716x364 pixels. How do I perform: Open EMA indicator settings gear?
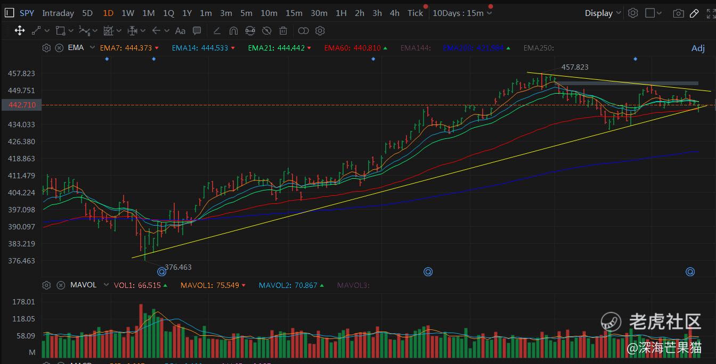click(x=46, y=48)
